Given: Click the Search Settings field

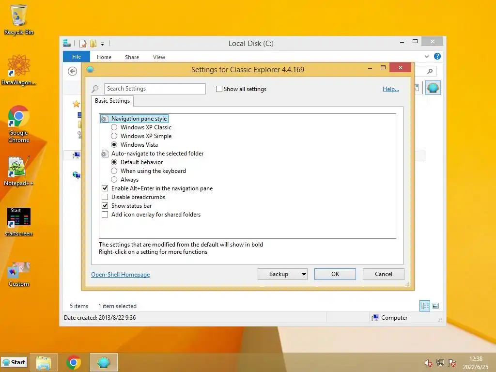Looking at the screenshot, I should tap(155, 89).
